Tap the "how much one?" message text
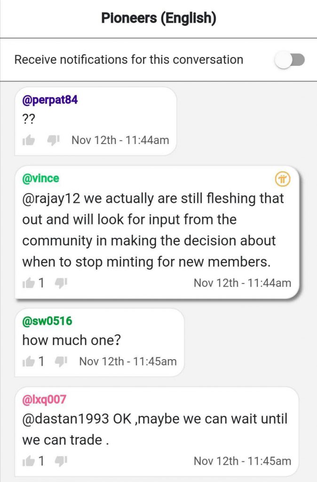317x482 pixels. click(x=71, y=340)
